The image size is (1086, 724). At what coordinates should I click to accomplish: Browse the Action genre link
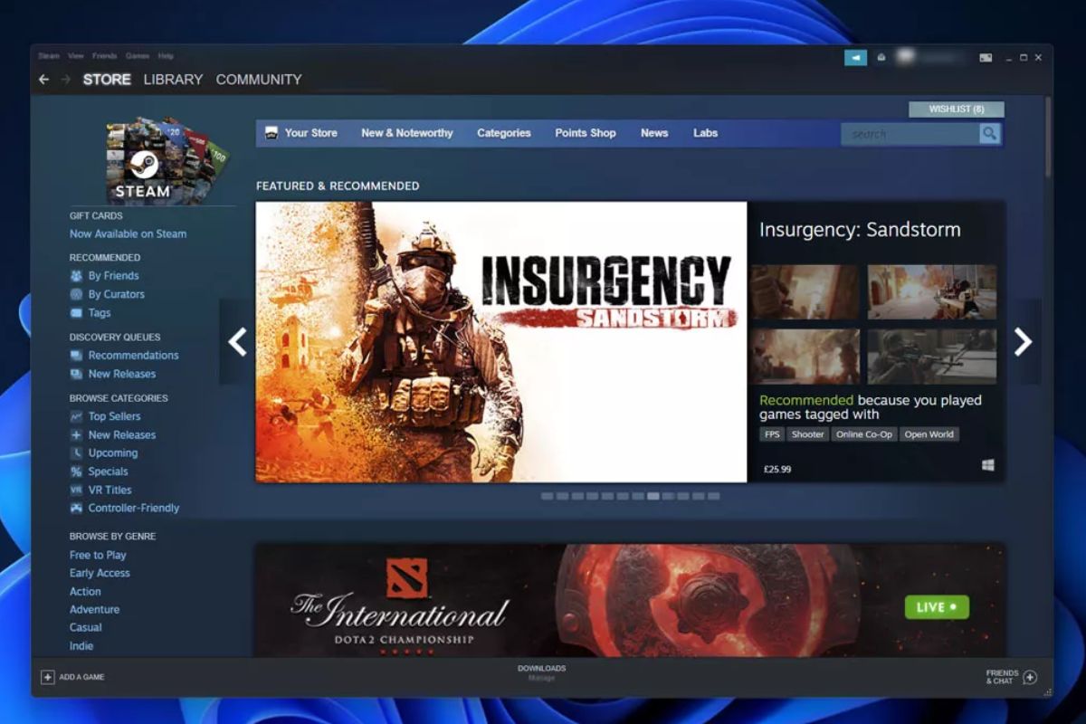coord(85,591)
